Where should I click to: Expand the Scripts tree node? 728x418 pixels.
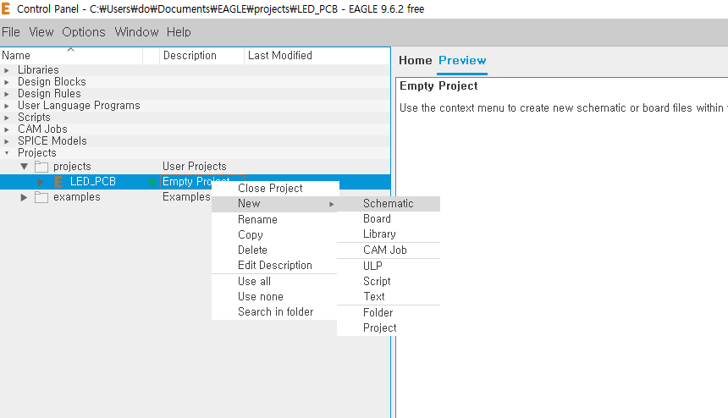point(7,118)
